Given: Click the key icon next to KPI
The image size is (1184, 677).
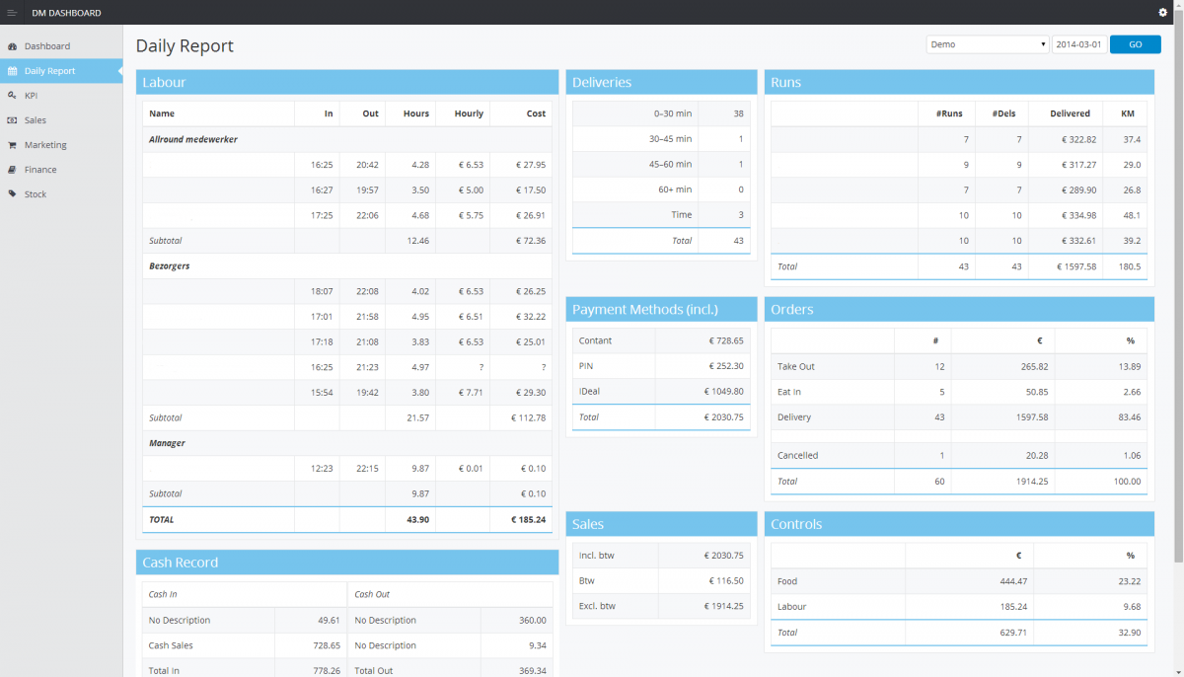Looking at the screenshot, I should (x=12, y=96).
